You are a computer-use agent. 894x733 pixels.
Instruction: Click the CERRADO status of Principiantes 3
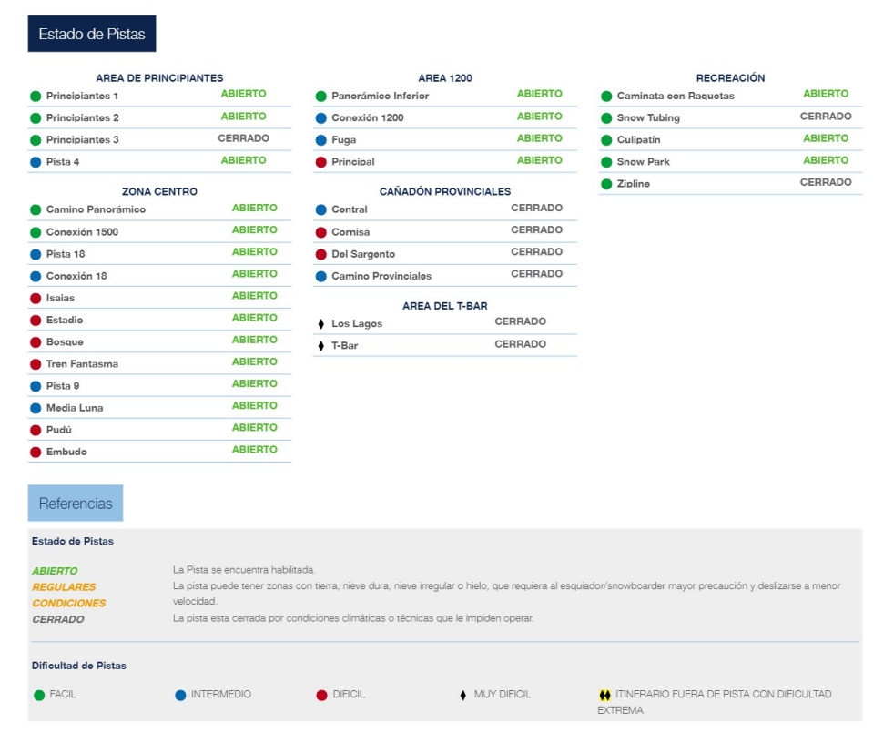tap(243, 138)
